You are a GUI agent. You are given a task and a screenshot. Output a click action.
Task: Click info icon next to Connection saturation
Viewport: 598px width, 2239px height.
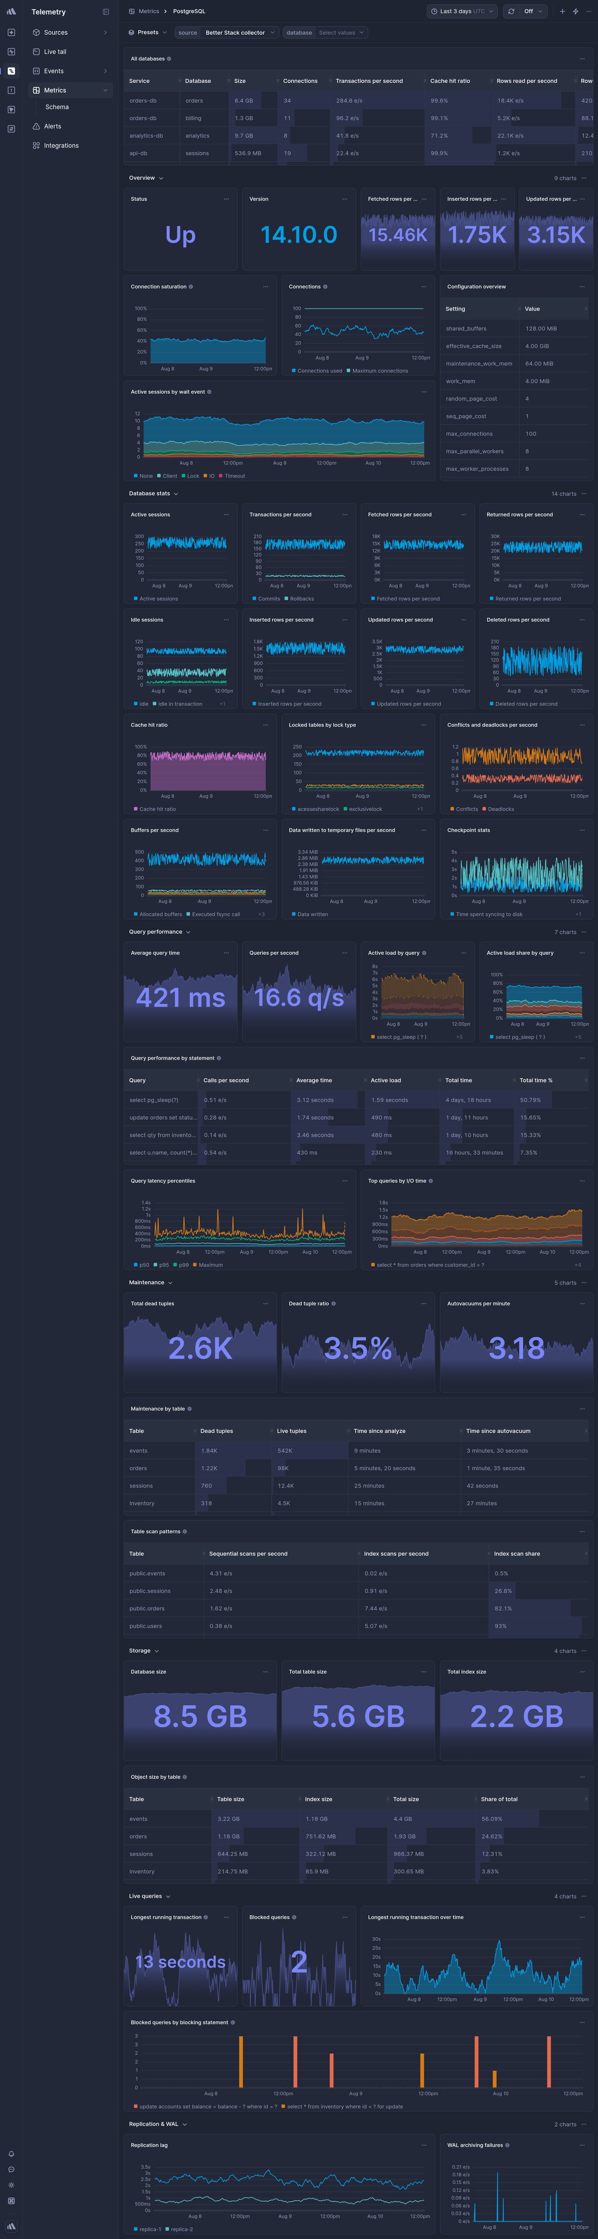pos(191,287)
